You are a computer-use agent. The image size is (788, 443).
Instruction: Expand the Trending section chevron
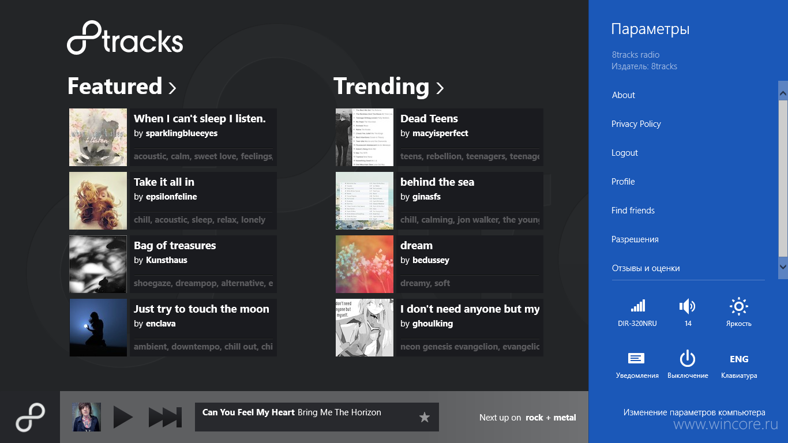click(x=440, y=88)
